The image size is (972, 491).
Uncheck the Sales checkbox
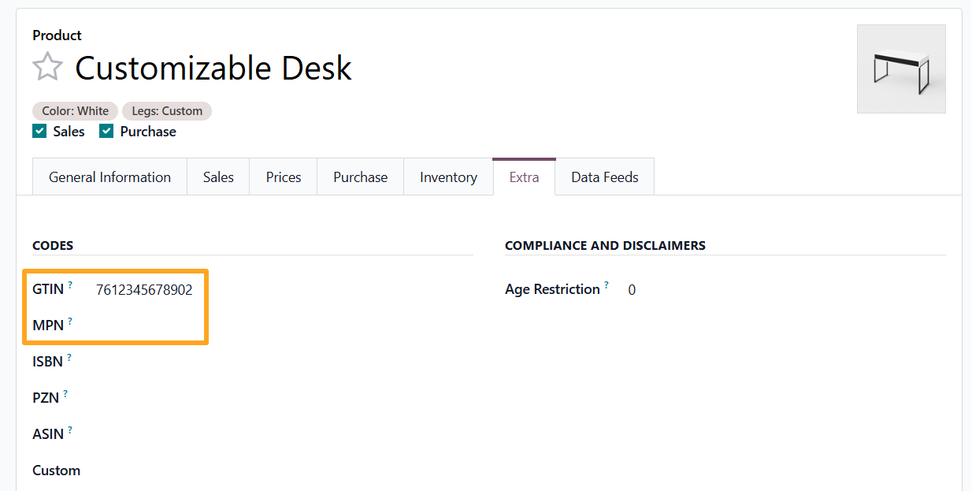click(39, 131)
